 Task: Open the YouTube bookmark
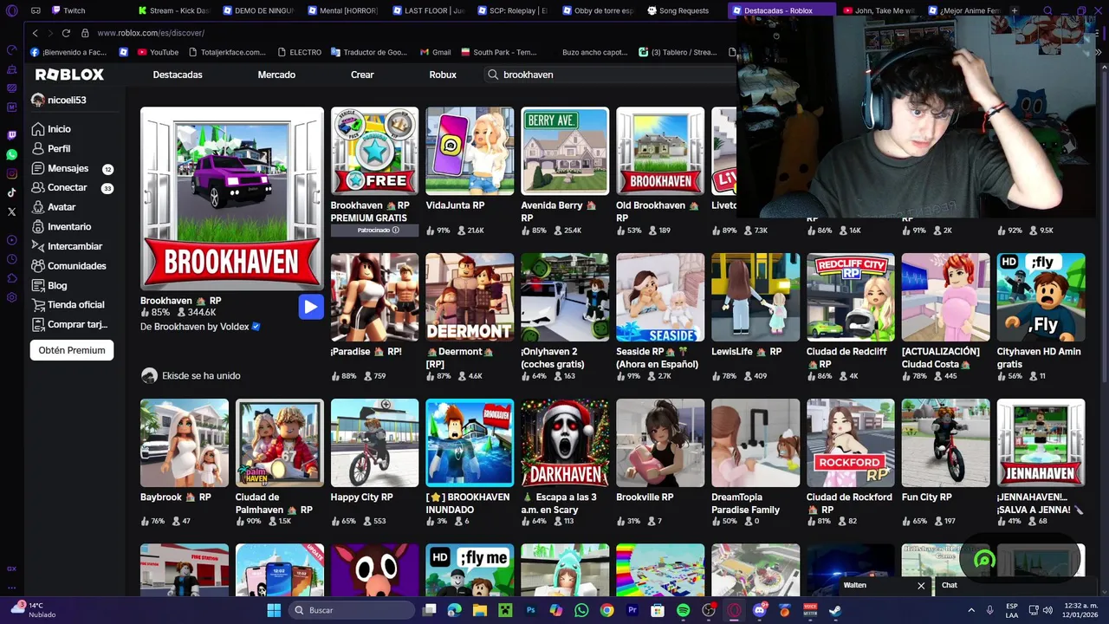159,52
